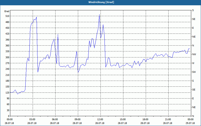Click the 06:00 time label
The width and height of the screenshot is (201, 126).
tap(55, 119)
